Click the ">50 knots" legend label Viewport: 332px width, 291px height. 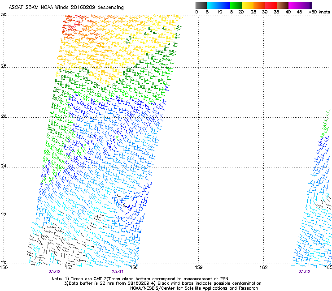pyautogui.click(x=319, y=12)
